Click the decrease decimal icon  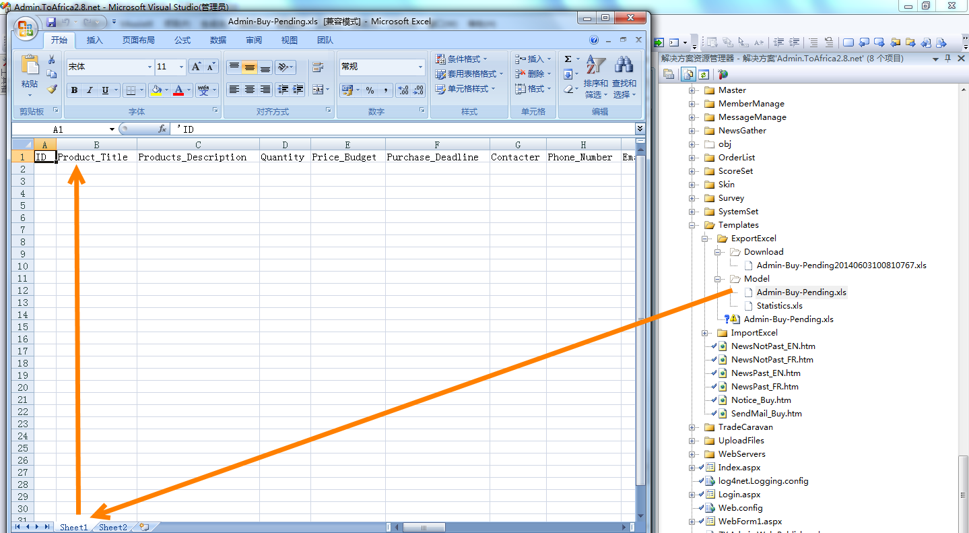click(418, 90)
